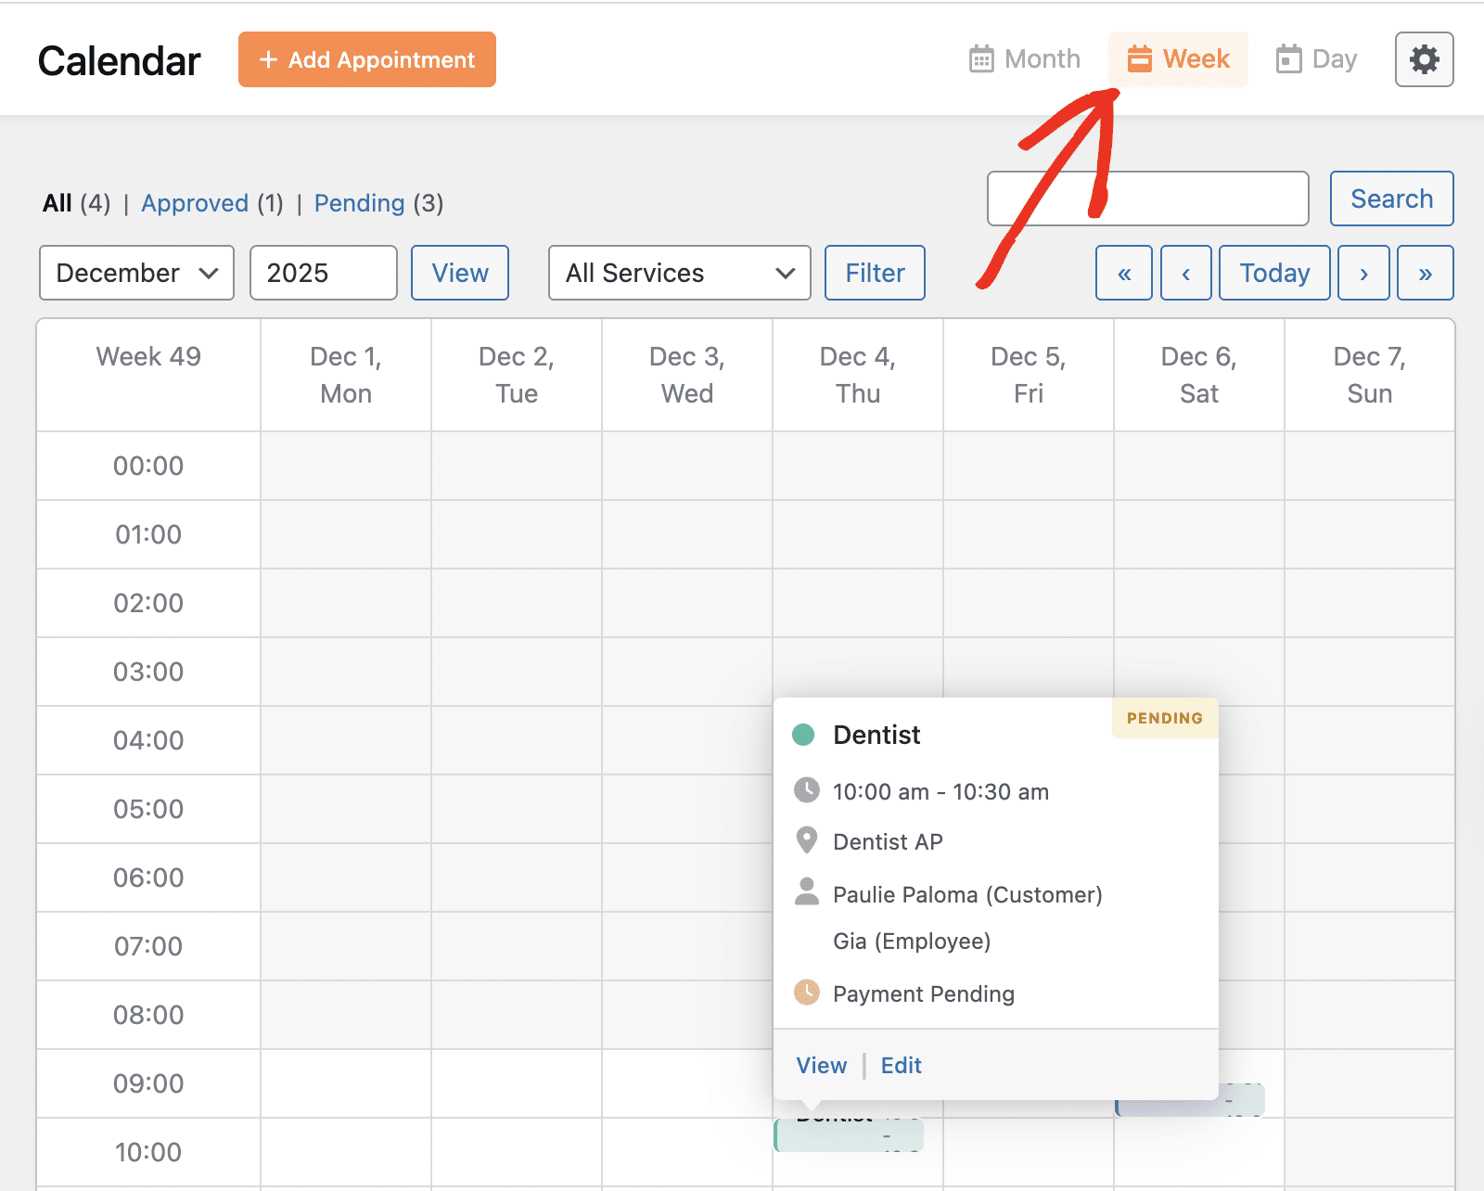Switch to Day calendar view
Screen dimensions: 1484x1191
point(1316,59)
